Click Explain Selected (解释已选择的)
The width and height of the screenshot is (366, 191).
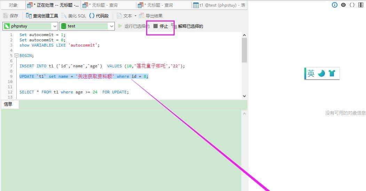(x=187, y=26)
